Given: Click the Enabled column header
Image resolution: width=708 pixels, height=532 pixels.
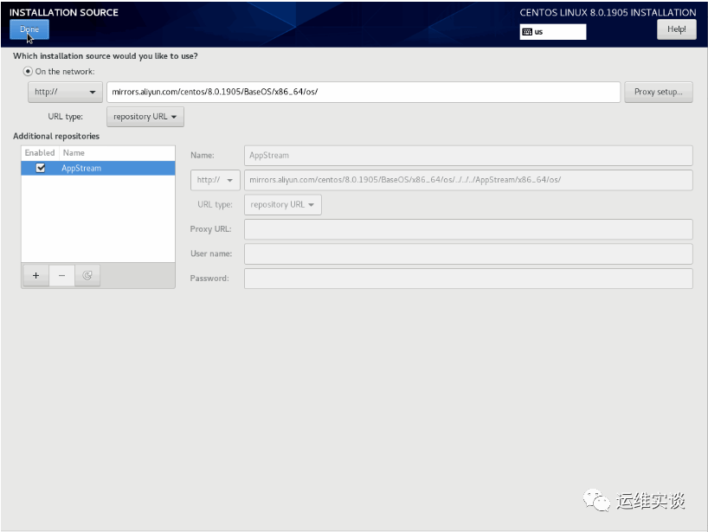Looking at the screenshot, I should click(x=40, y=153).
